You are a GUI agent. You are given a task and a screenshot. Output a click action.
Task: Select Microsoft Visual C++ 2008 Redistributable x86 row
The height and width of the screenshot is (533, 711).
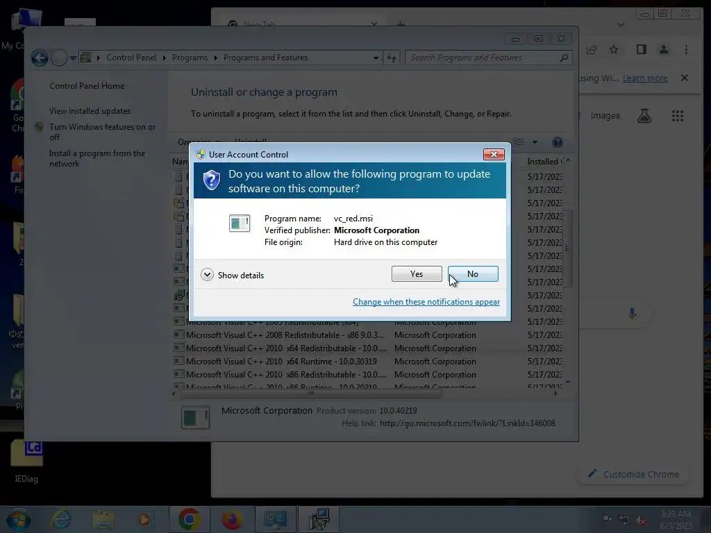[367, 335]
